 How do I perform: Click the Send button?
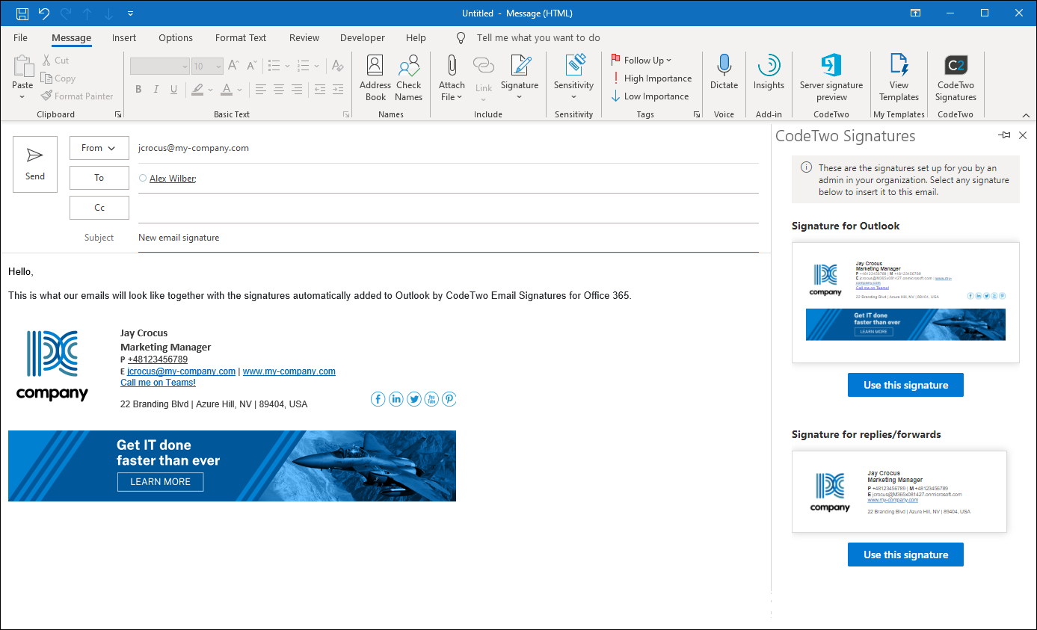click(x=35, y=164)
